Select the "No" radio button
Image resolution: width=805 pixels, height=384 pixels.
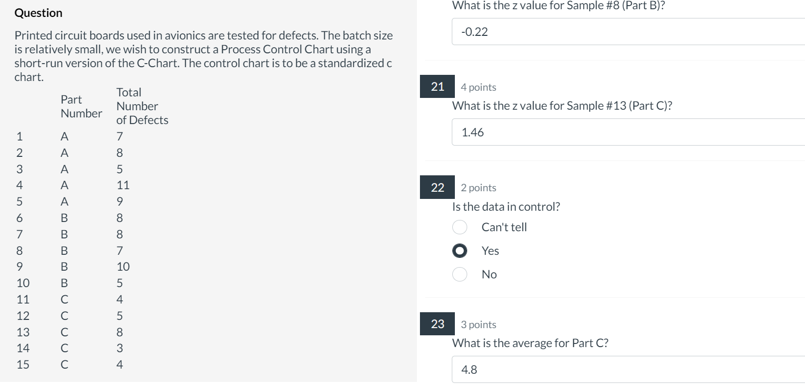(459, 274)
